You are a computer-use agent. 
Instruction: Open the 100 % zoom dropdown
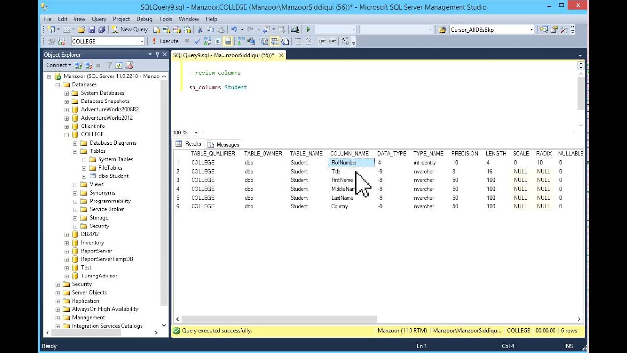(x=196, y=133)
